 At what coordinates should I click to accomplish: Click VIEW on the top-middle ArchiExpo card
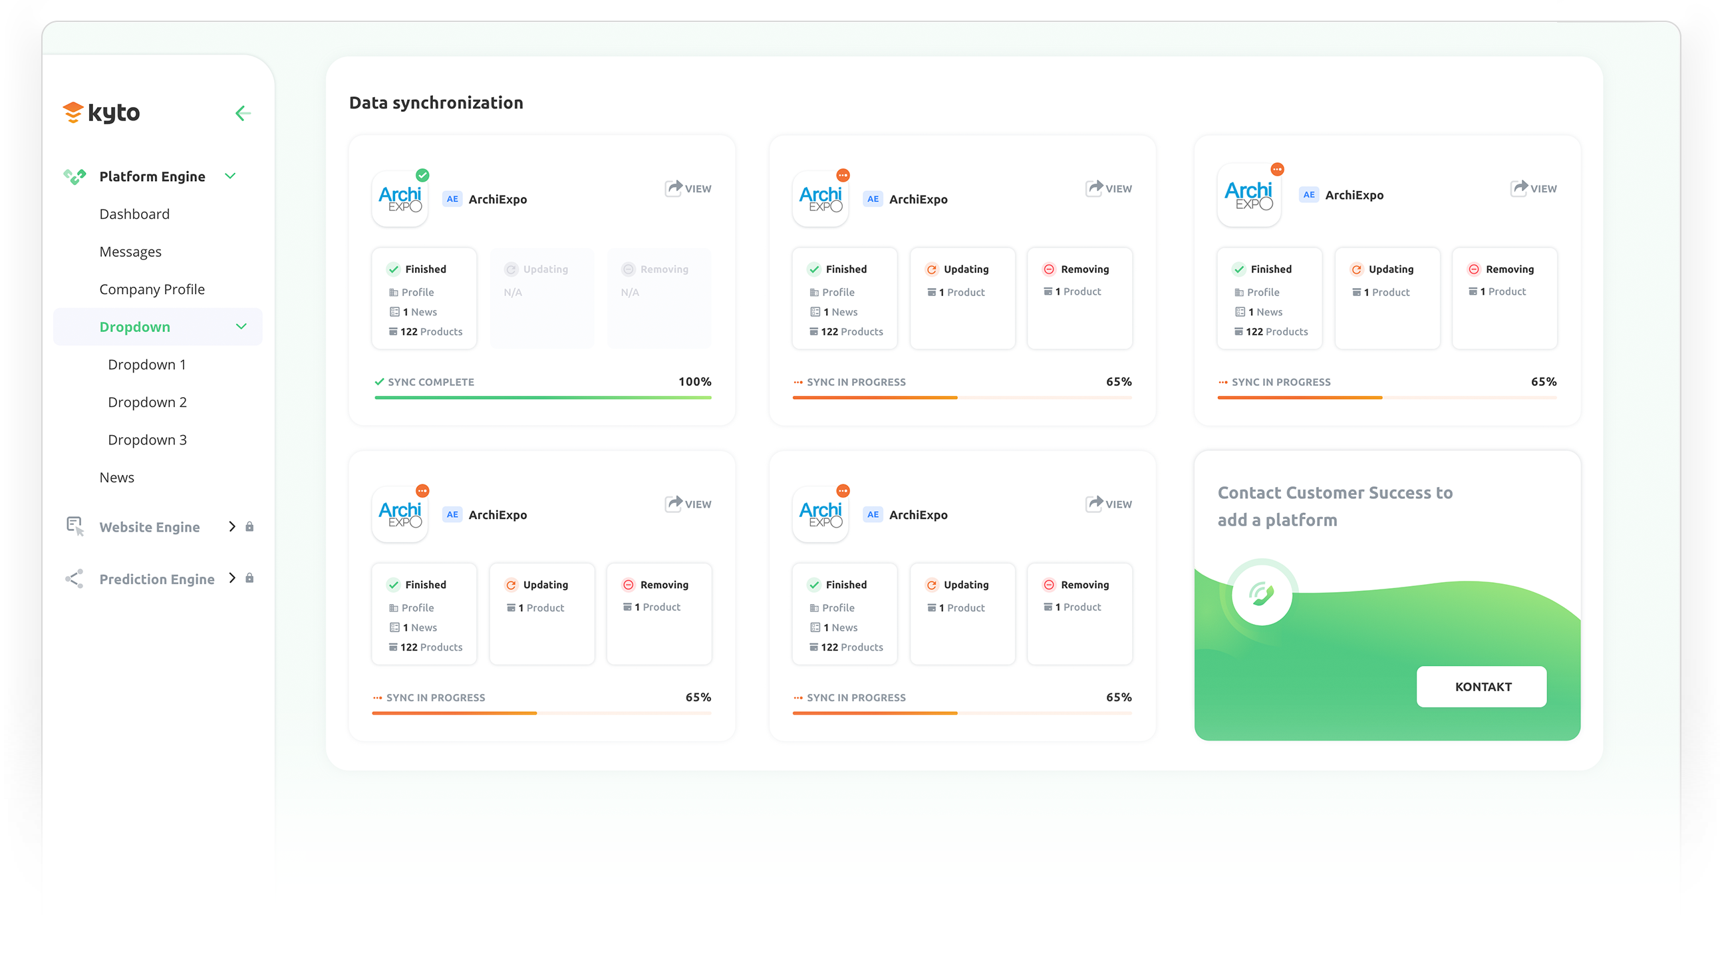click(1108, 188)
